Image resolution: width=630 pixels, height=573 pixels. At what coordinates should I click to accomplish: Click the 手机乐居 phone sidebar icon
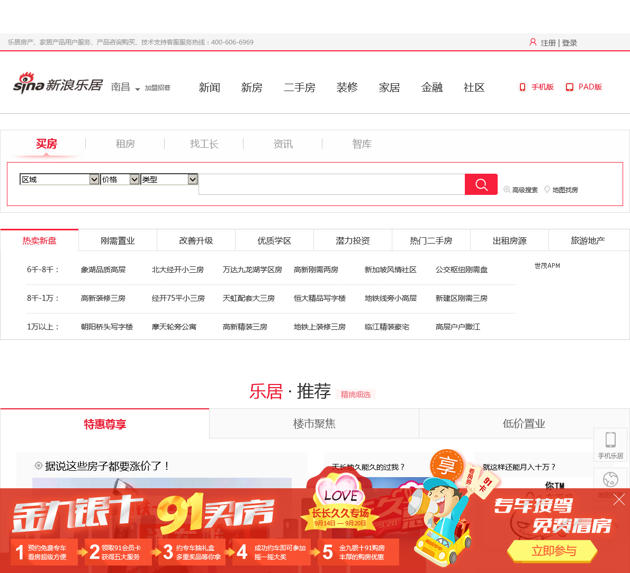pos(610,445)
